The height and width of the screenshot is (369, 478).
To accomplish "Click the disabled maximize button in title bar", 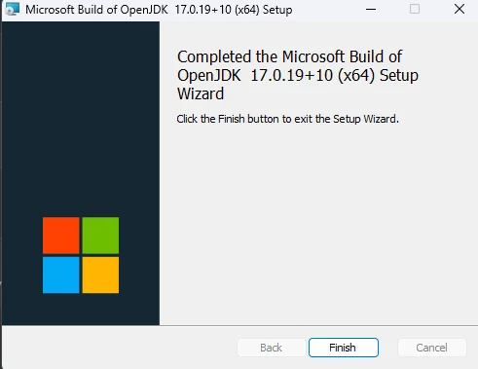I will point(415,9).
